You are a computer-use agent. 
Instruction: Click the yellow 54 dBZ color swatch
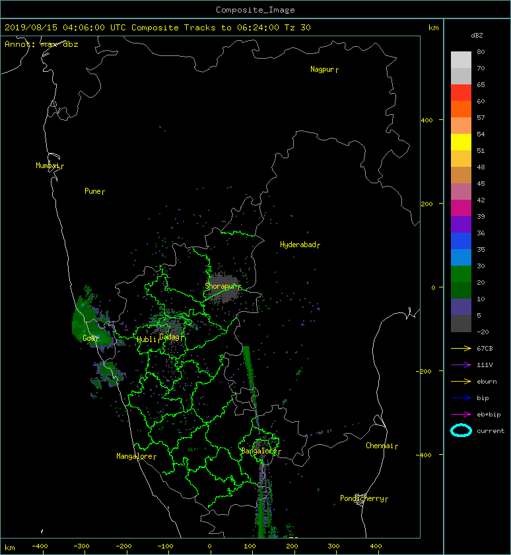pyautogui.click(x=461, y=142)
